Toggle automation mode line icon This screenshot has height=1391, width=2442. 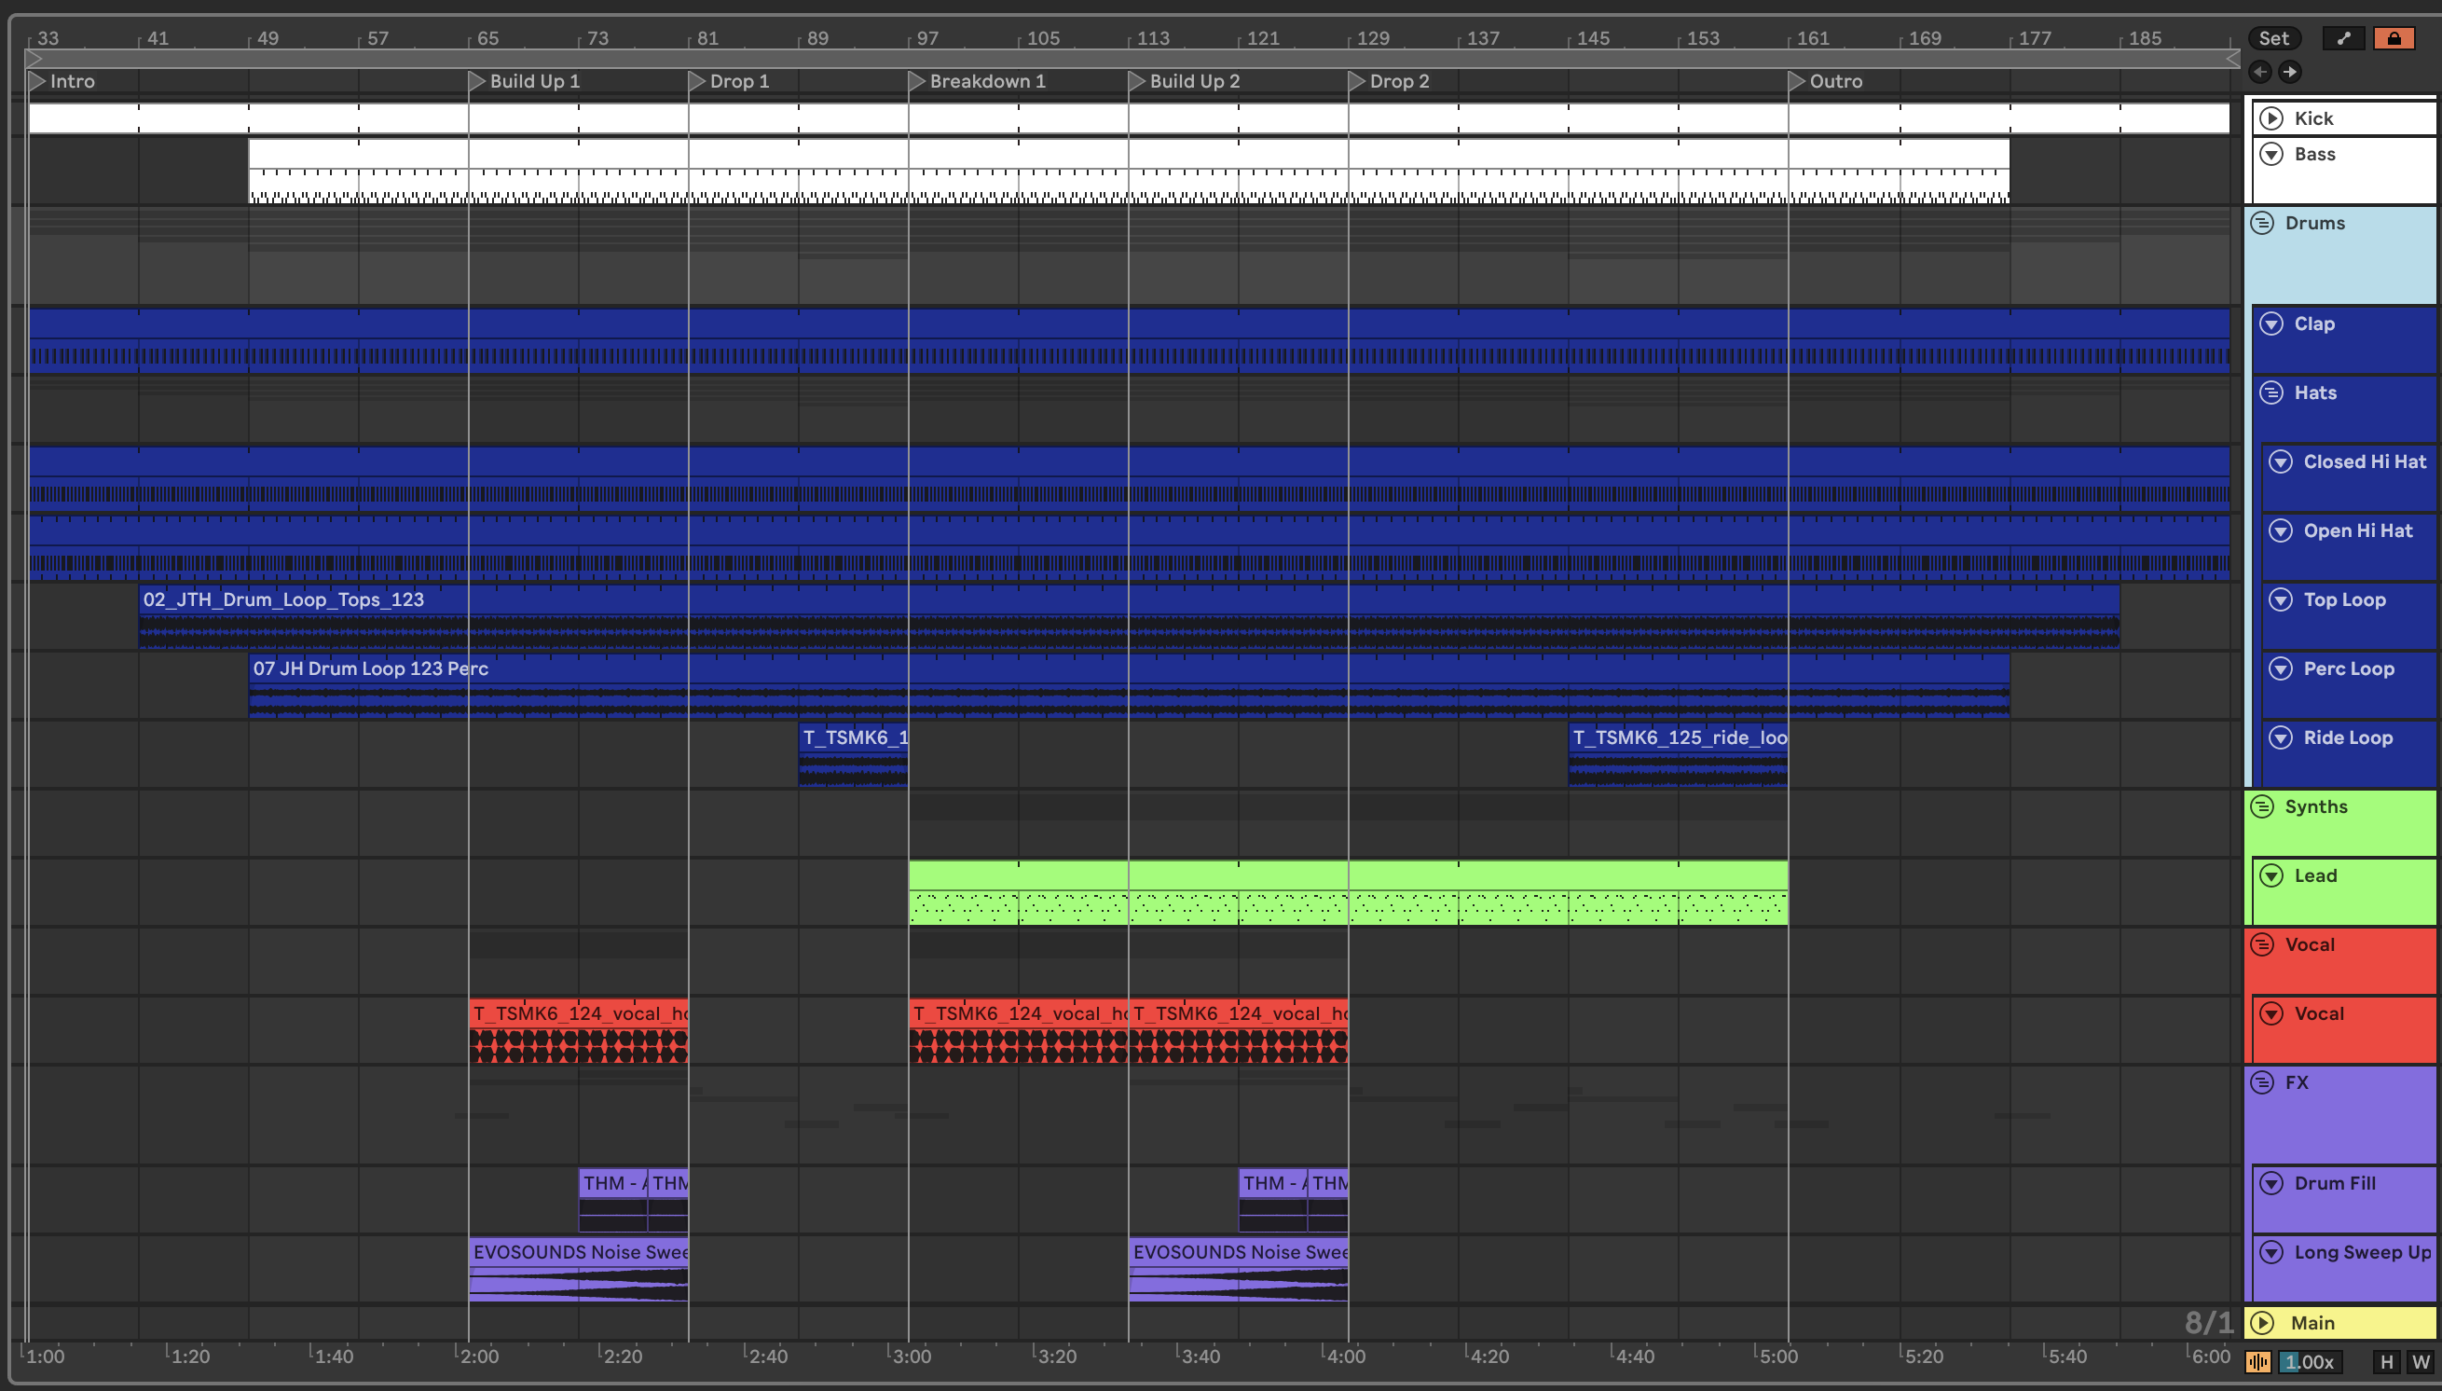(x=2343, y=38)
